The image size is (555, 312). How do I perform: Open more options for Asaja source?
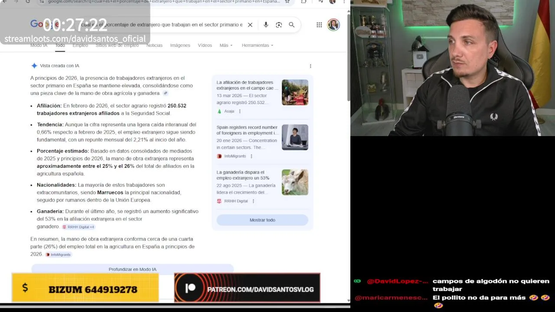coord(240,111)
